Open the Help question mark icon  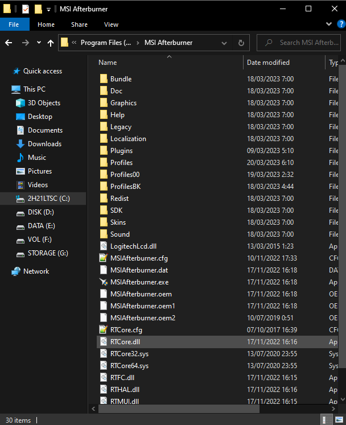click(x=341, y=24)
